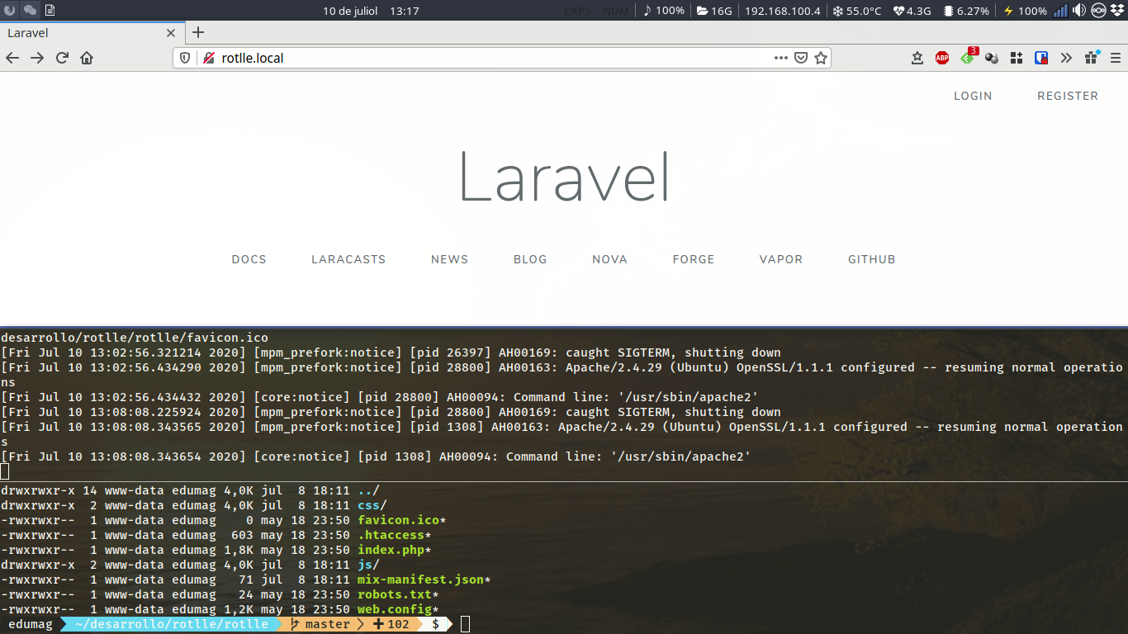The image size is (1128, 634).
Task: Open the REGISTER link
Action: click(x=1068, y=96)
